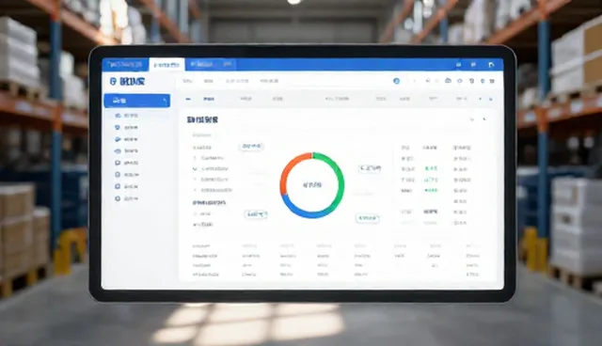
Task: Click the solid blue circular icon in the header toolbar
Action: click(x=397, y=81)
